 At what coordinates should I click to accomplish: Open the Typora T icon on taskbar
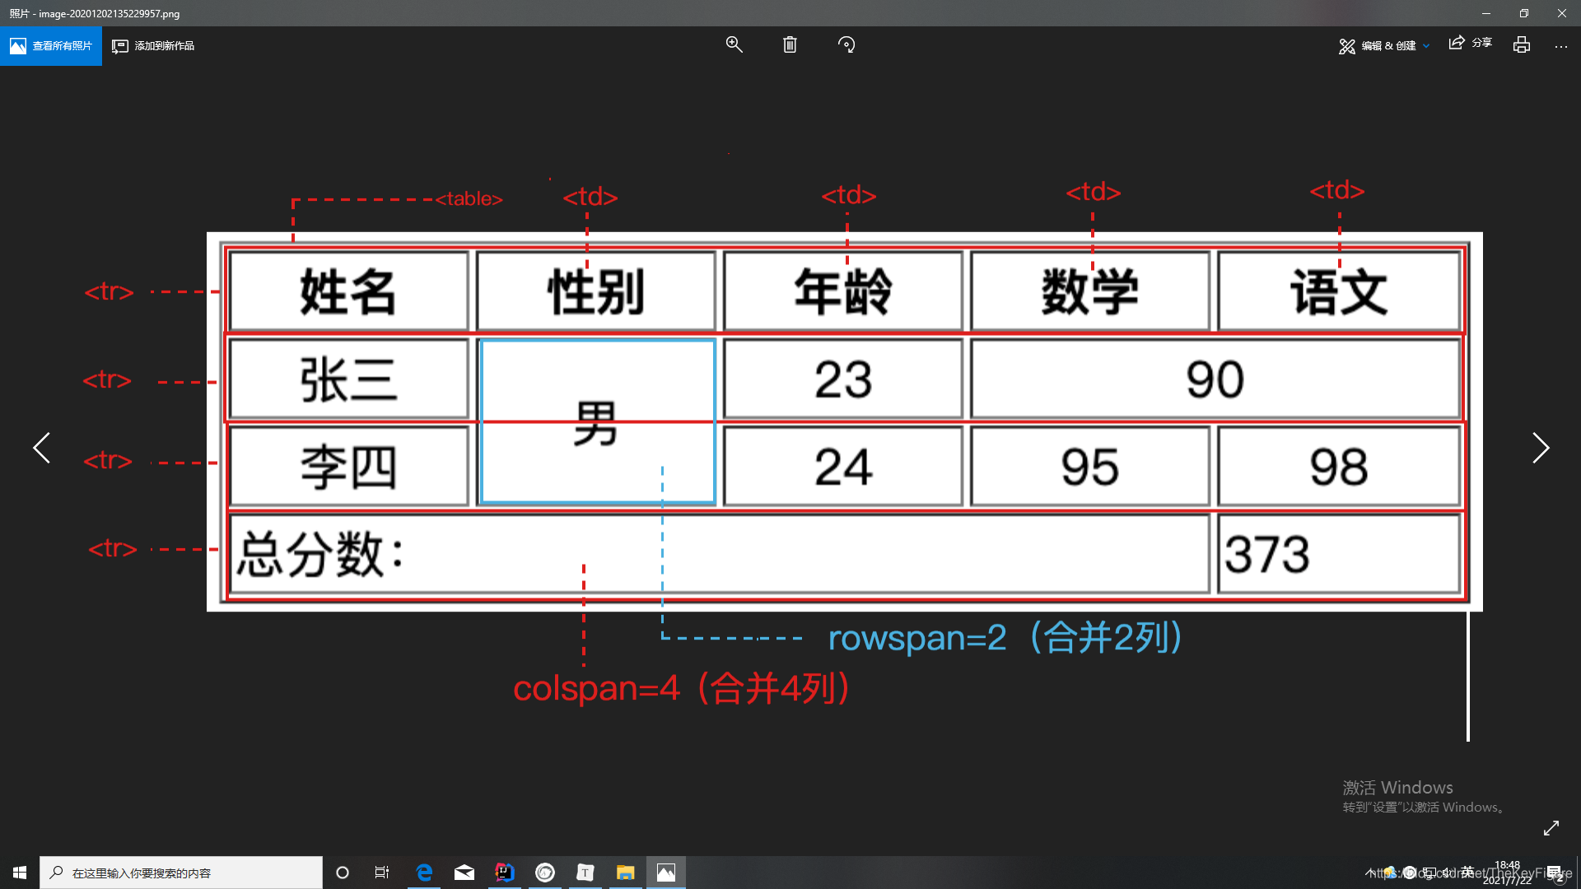[585, 873]
